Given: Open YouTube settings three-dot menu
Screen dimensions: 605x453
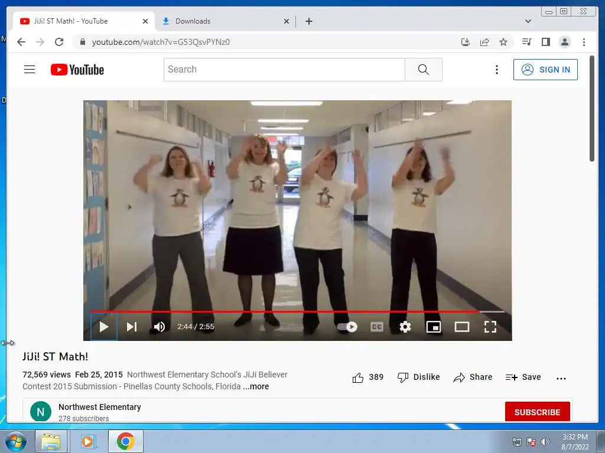Looking at the screenshot, I should click(496, 70).
